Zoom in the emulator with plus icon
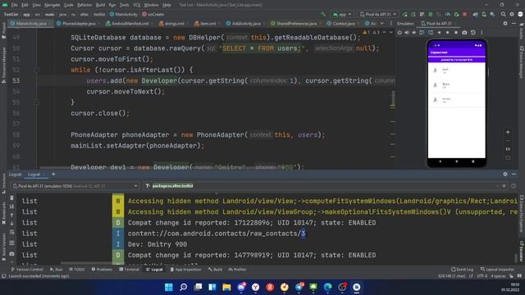This screenshot has width=525, height=295. (x=508, y=132)
